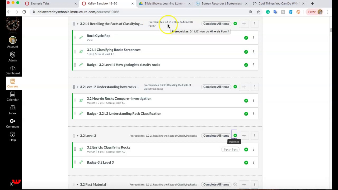Image resolution: width=338 pixels, height=190 pixels.
Task: Switch to Slide Shows: Learning Lunch tab
Action: tap(165, 3)
